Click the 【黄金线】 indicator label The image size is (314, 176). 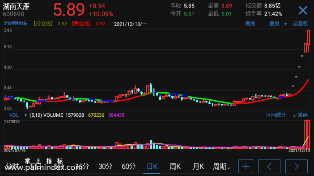pos(81,24)
